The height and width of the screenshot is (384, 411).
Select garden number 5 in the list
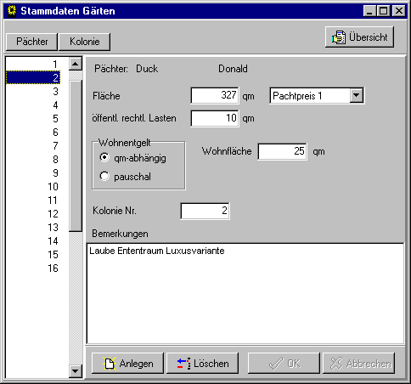click(x=33, y=119)
